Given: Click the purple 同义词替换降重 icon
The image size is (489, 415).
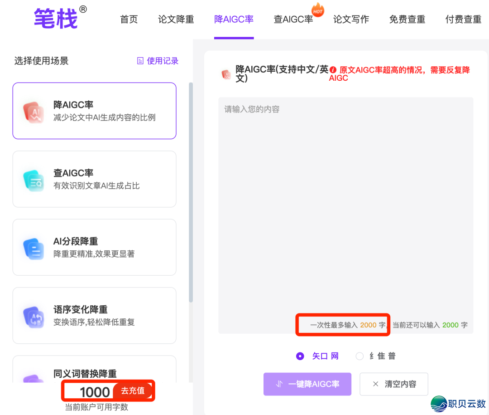Looking at the screenshot, I should coord(34,379).
